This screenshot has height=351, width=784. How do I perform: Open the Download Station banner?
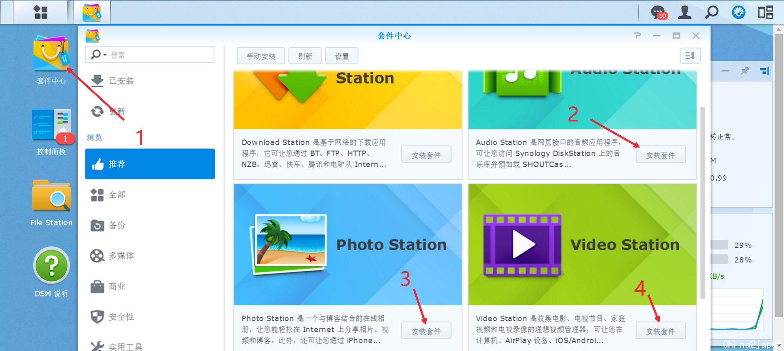pos(348,99)
